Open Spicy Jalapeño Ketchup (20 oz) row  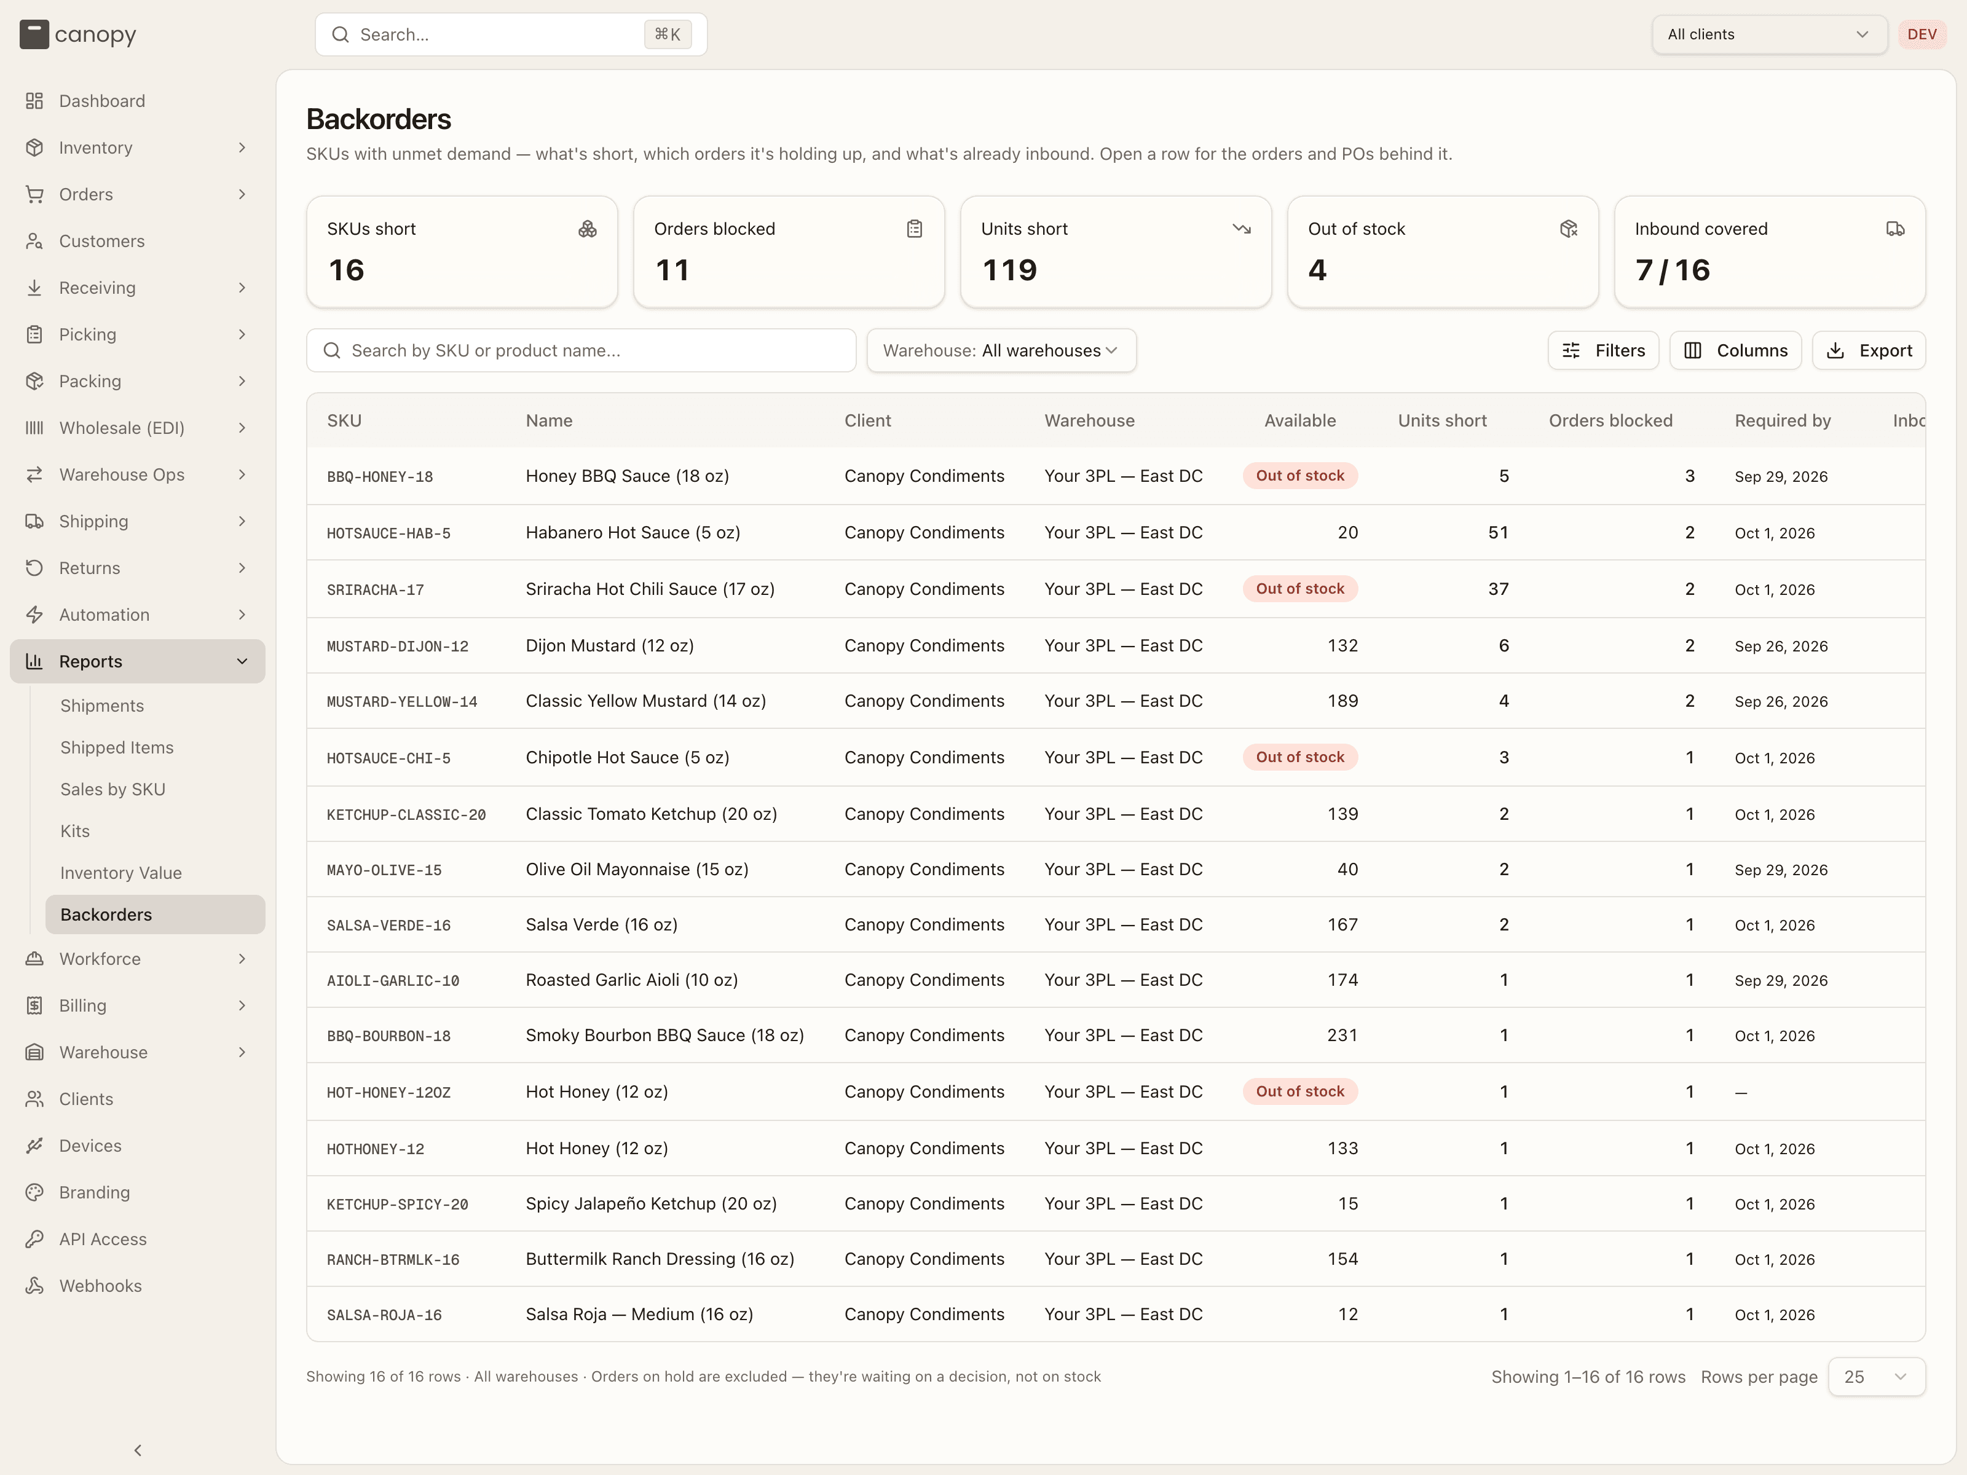tap(1115, 1204)
